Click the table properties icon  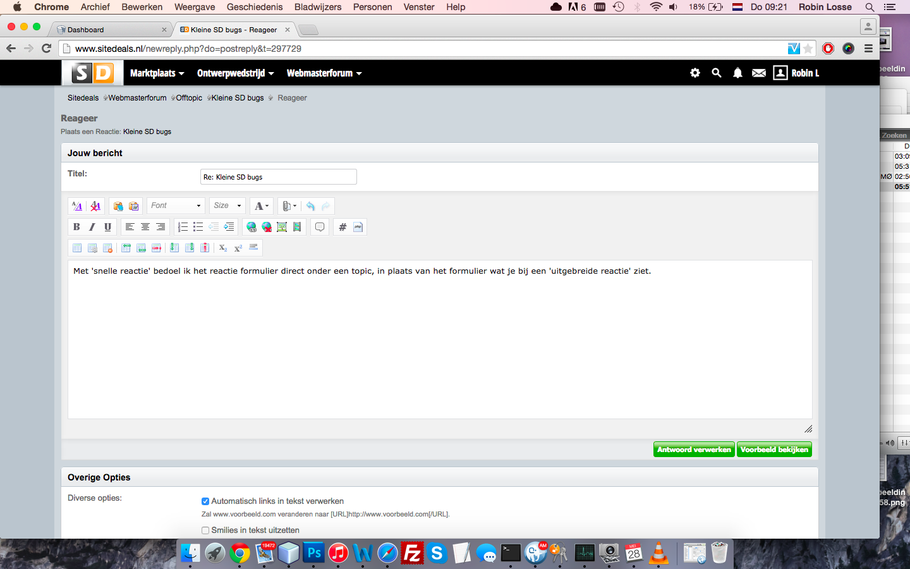point(92,248)
